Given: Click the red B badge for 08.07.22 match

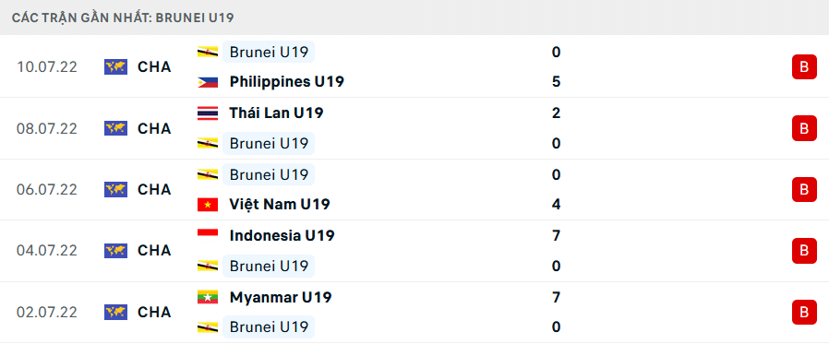Looking at the screenshot, I should pos(804,128).
